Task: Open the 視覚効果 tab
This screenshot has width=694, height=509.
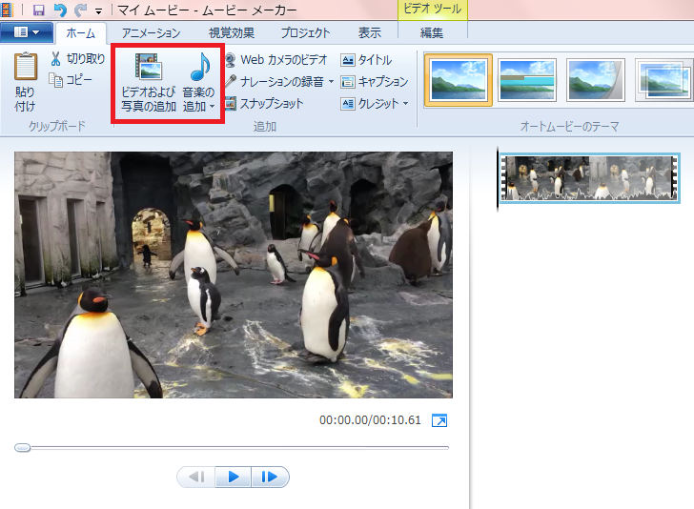Action: point(232,32)
